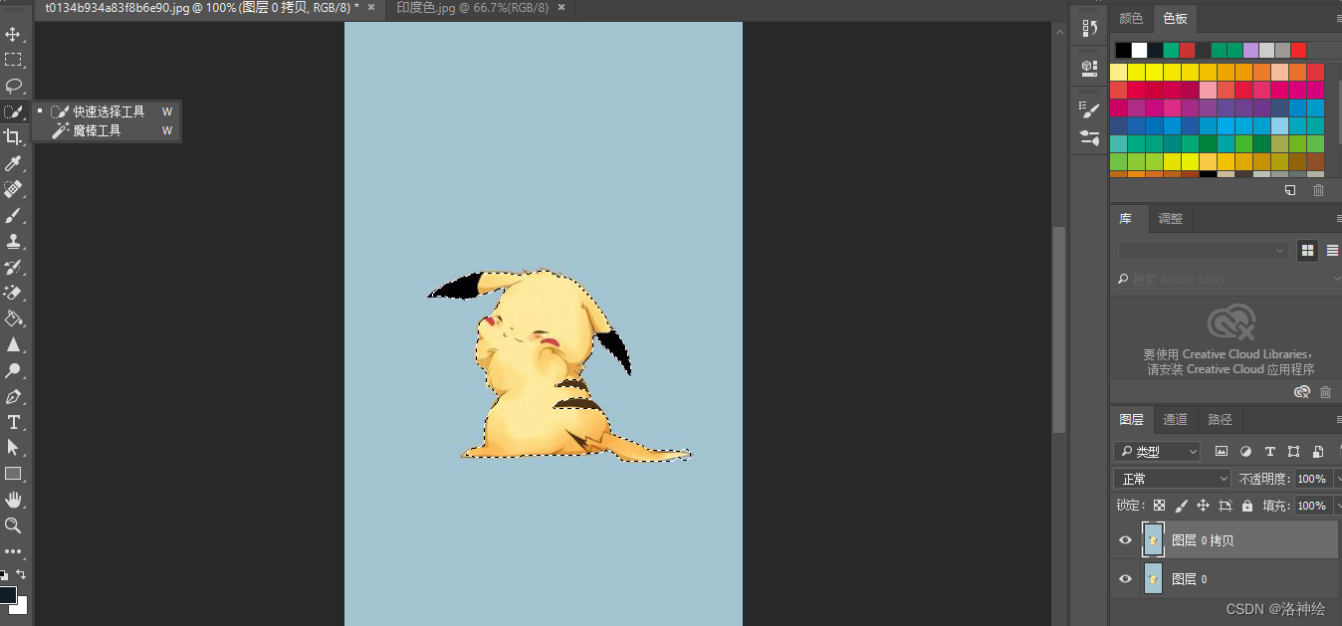Viewport: 1342px width, 626px height.
Task: Hide the 图层 0 拷贝 layer
Action: (1126, 540)
